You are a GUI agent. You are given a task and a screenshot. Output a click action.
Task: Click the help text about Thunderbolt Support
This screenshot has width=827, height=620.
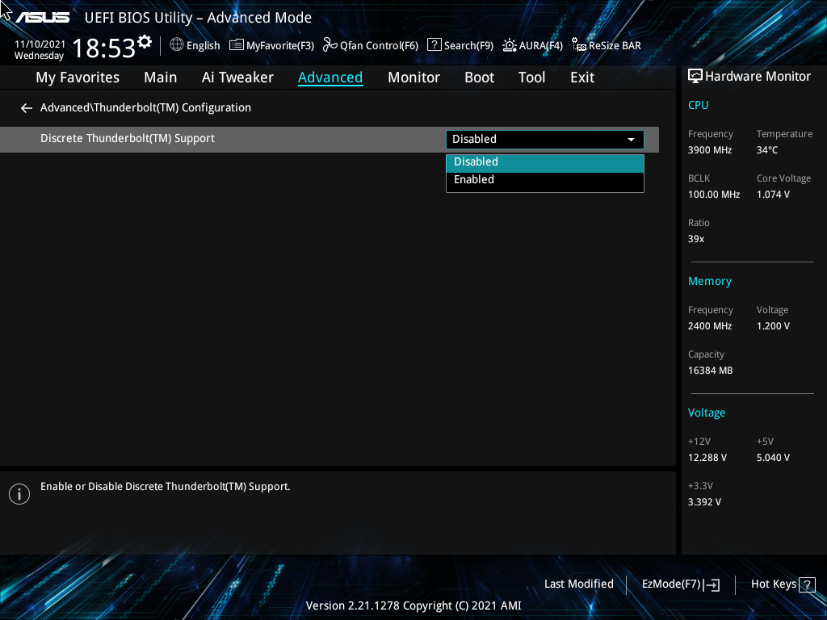tap(165, 487)
